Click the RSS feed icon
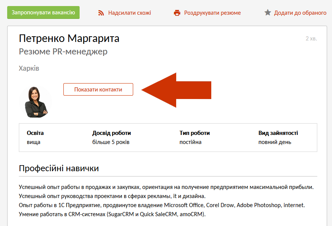The height and width of the screenshot is (226, 332). tap(101, 13)
